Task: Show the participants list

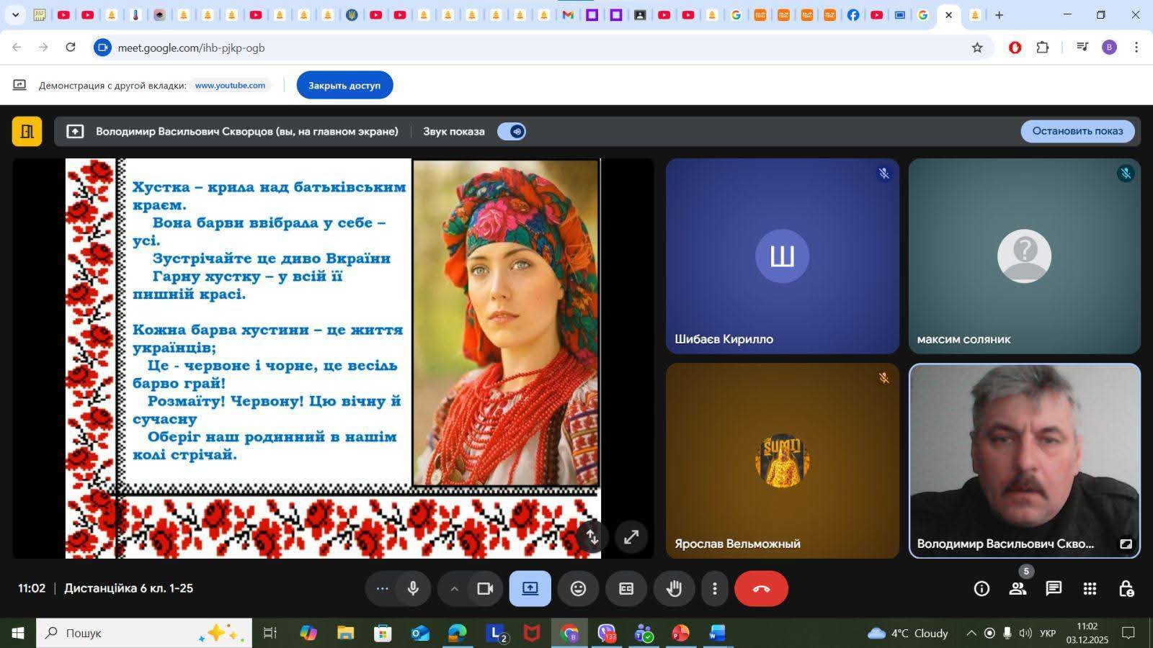Action: coord(1018,589)
